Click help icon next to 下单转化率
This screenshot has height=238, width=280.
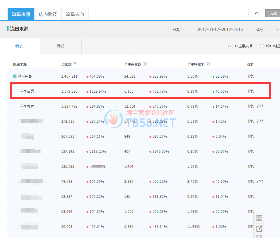pyautogui.click(x=208, y=64)
